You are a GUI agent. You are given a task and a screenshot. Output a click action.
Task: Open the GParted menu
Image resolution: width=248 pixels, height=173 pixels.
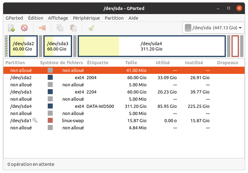point(14,18)
